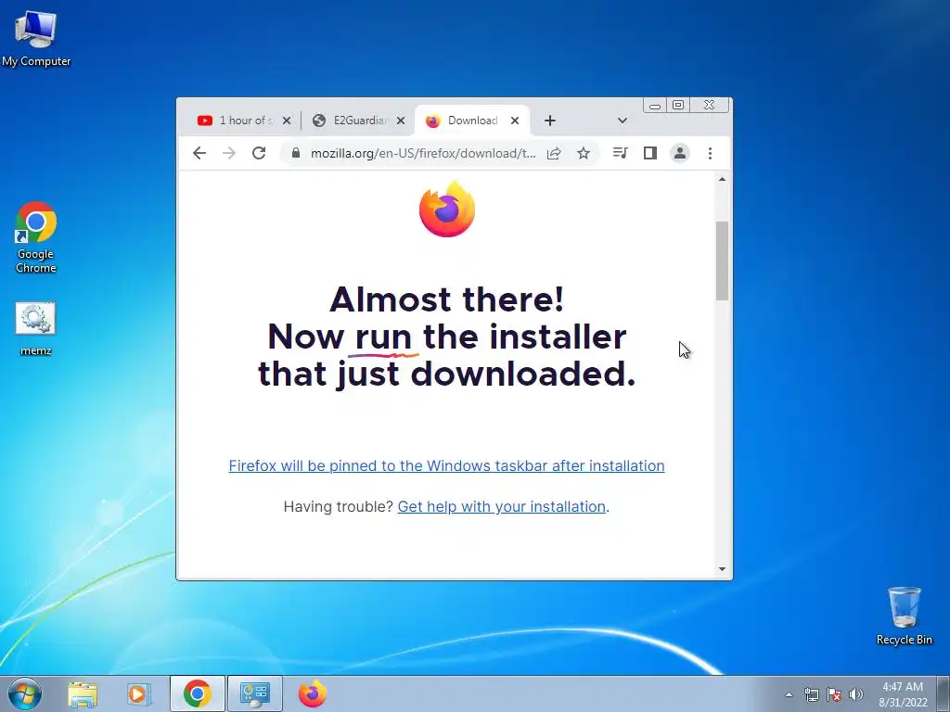
Task: Open the volume speaker icon
Action: coord(856,694)
